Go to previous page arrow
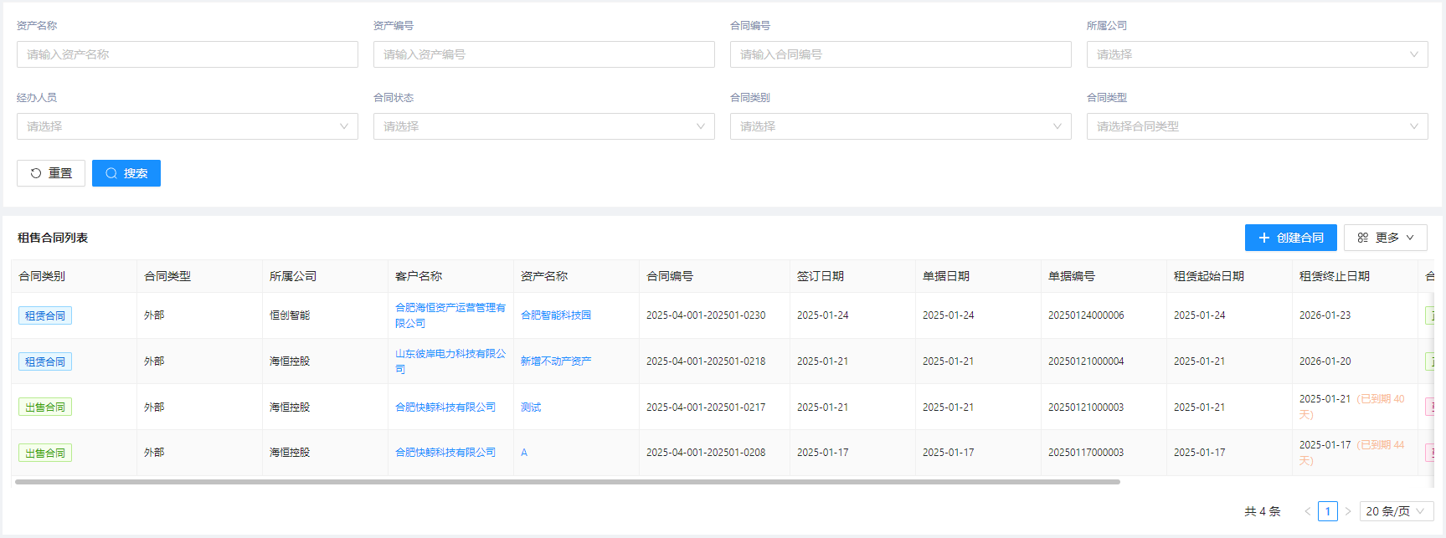The image size is (1446, 538). point(1307,511)
